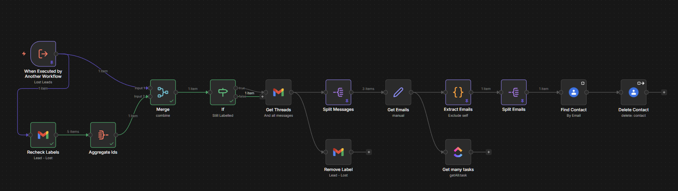Click the 'delete: contact' subtitle text
This screenshot has height=191, width=678.
(x=633, y=116)
